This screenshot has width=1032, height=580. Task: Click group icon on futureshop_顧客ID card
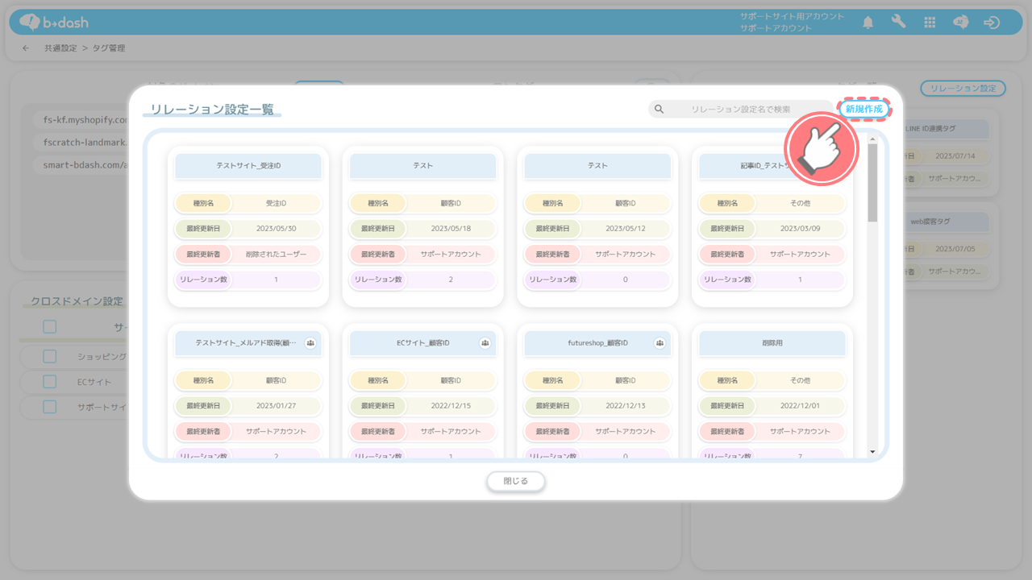point(660,343)
